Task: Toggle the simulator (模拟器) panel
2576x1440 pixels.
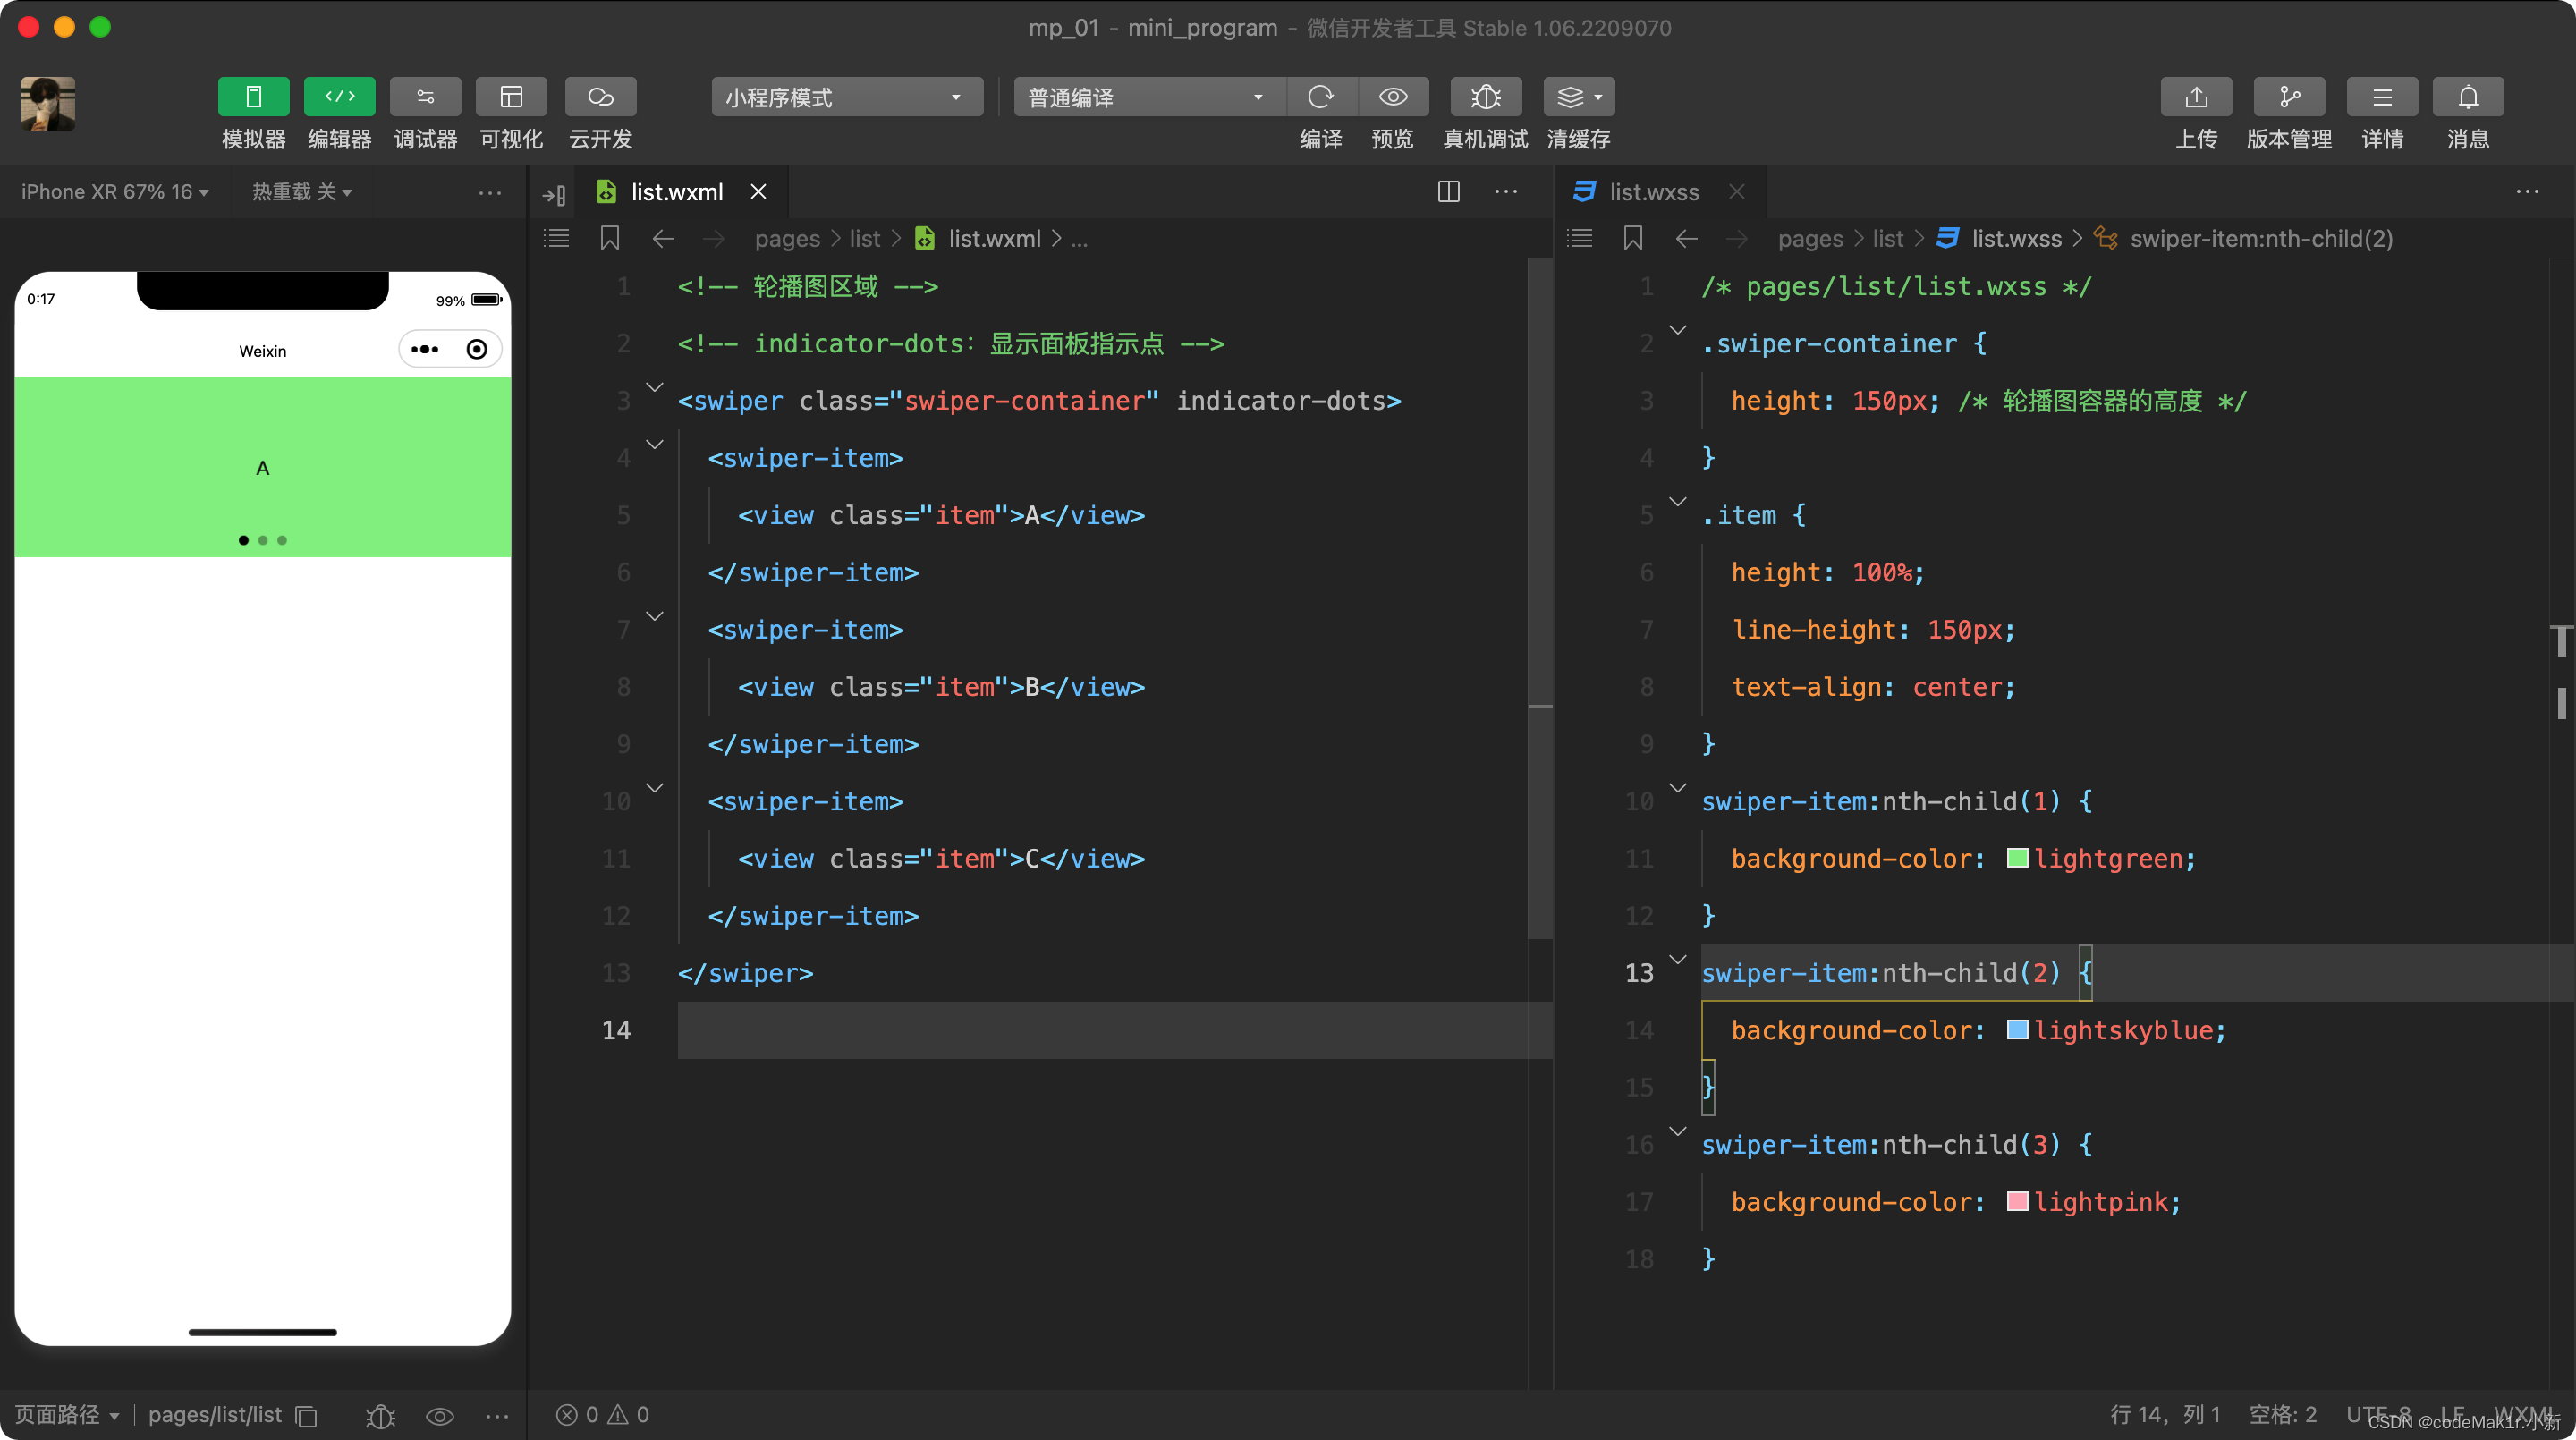Action: pyautogui.click(x=253, y=97)
